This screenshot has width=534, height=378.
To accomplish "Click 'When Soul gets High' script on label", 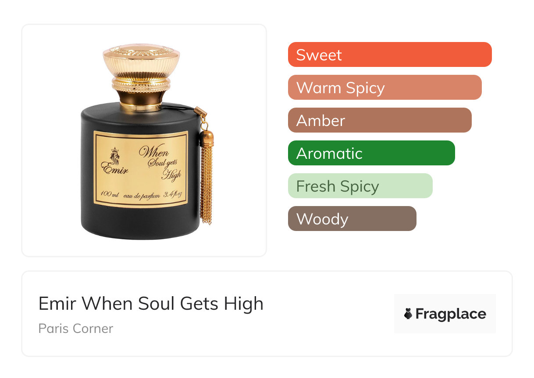I will tap(160, 164).
